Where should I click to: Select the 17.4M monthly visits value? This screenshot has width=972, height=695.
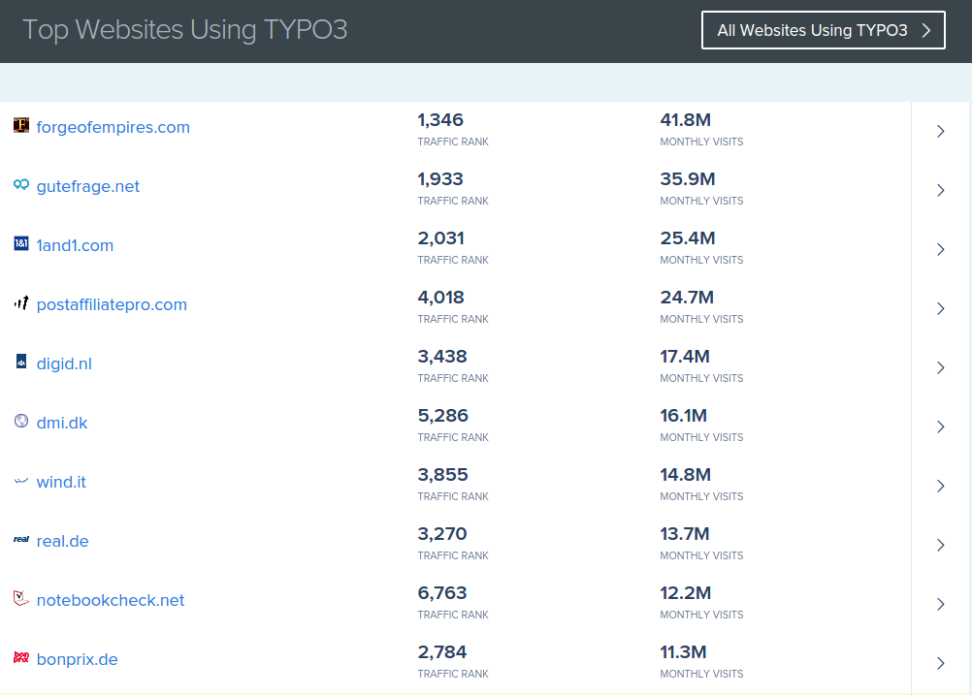click(x=684, y=357)
